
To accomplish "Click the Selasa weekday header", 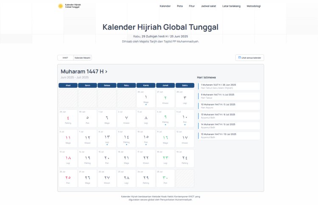I will click(107, 86).
